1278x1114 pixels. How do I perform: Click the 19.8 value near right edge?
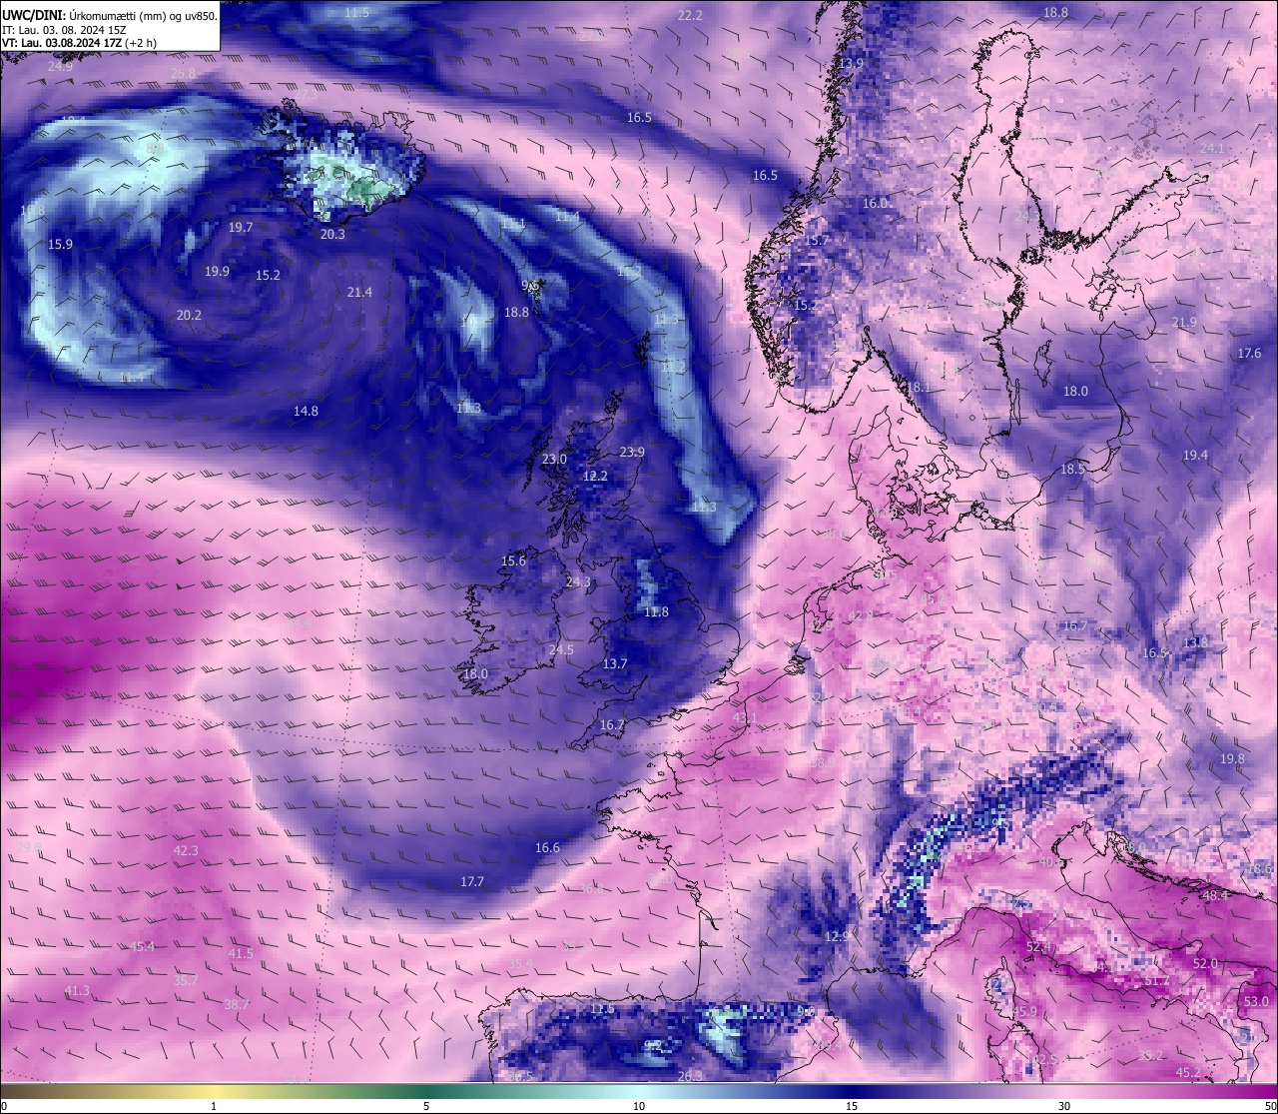click(x=1232, y=759)
